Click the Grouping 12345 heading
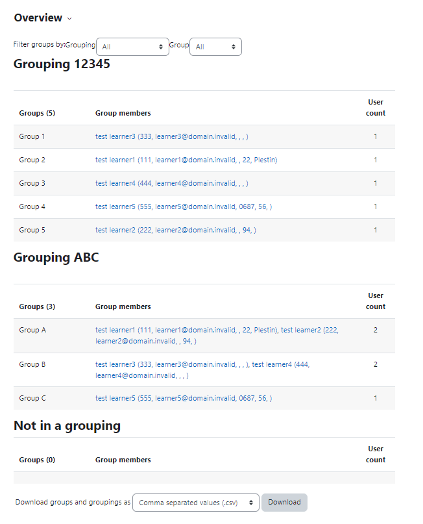The image size is (423, 524). coord(62,64)
